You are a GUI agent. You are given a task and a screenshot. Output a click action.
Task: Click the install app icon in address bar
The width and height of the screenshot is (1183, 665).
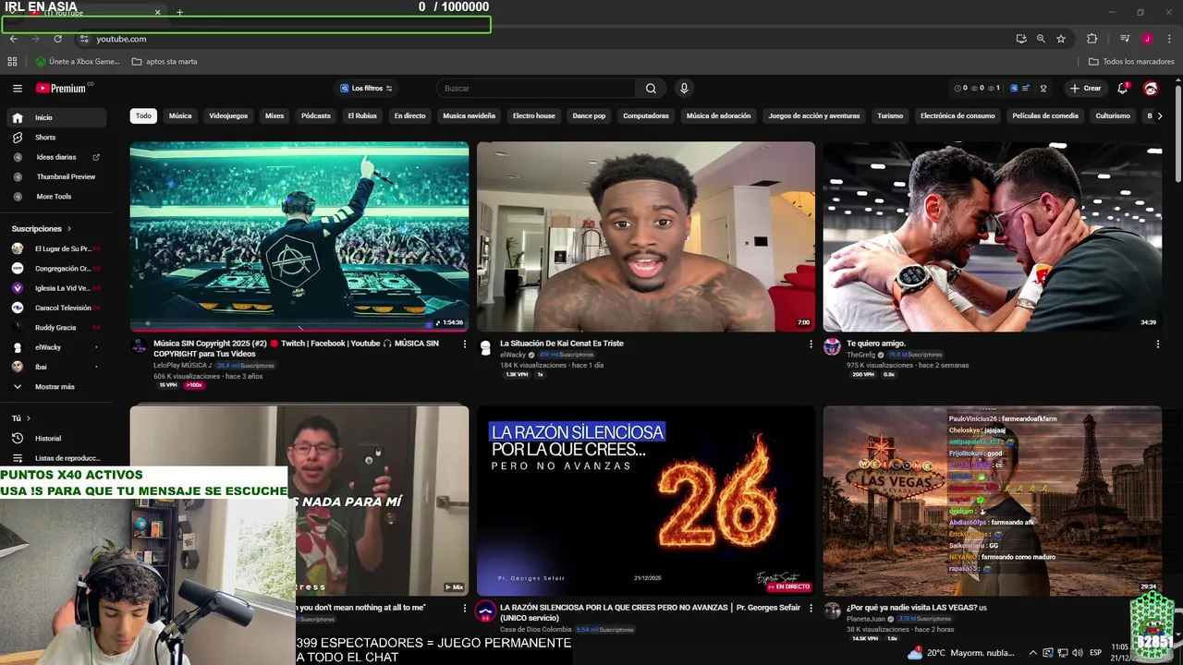point(1021,39)
